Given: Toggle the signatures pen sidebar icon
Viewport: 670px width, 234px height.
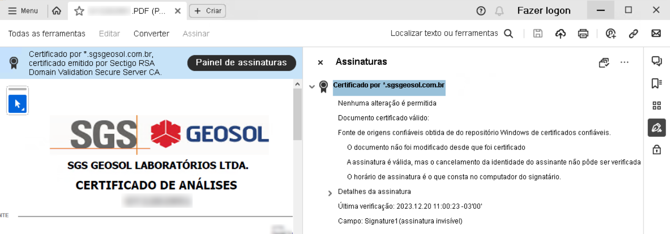Looking at the screenshot, I should 657,127.
